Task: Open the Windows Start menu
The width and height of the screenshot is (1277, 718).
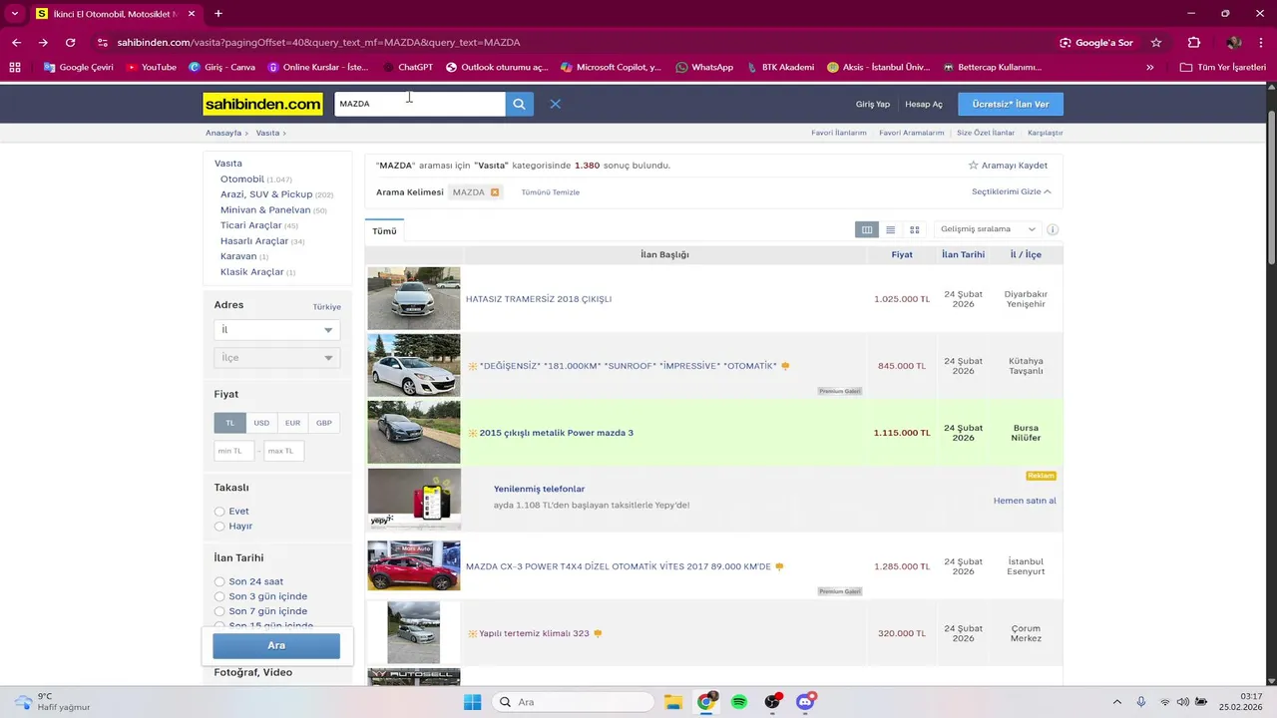Action: [472, 702]
